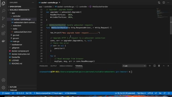Image resolution: width=172 pixels, height=97 pixels.
Task: Open Dockerfile in explorer
Action: tap(22, 57)
